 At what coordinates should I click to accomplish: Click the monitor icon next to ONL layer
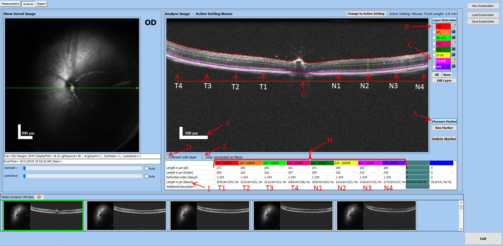[454, 49]
